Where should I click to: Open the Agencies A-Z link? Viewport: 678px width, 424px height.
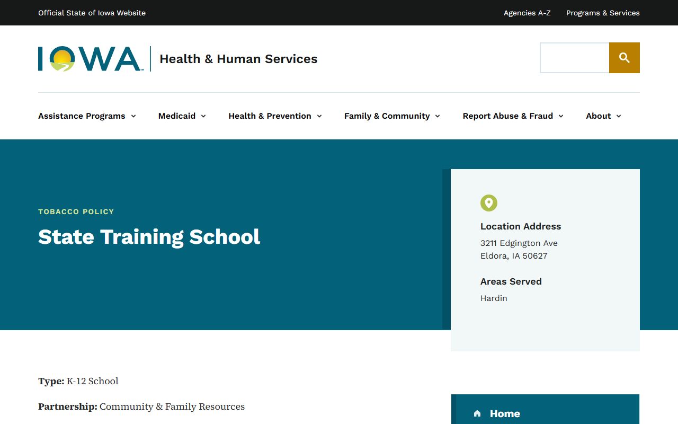click(x=527, y=13)
